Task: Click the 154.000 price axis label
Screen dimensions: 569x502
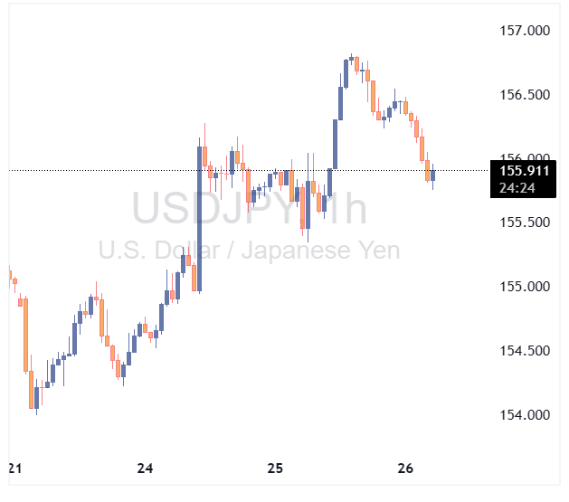Action: (525, 415)
